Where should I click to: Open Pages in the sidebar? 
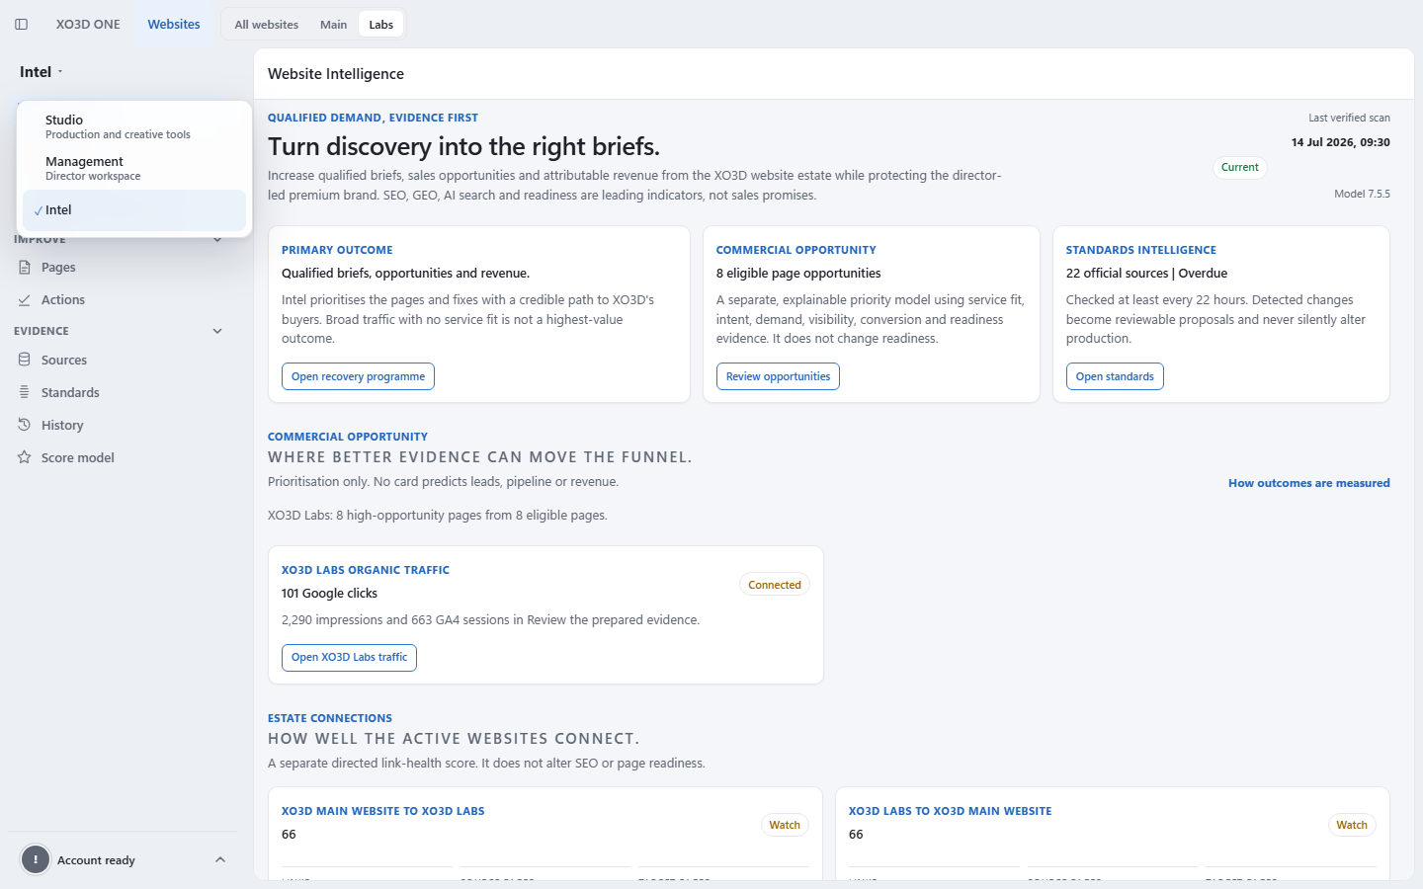point(122,268)
